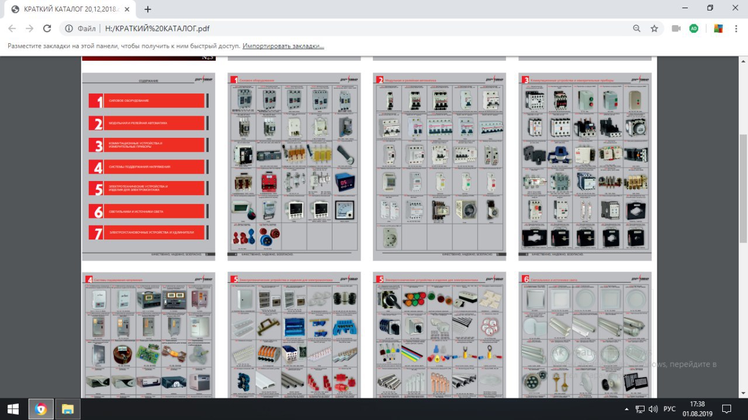Open the clock showing 17:38

point(697,408)
